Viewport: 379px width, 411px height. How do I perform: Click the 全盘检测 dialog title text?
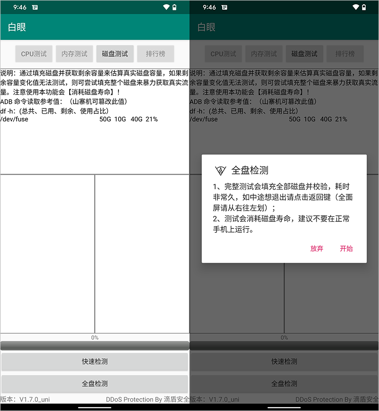(x=250, y=170)
